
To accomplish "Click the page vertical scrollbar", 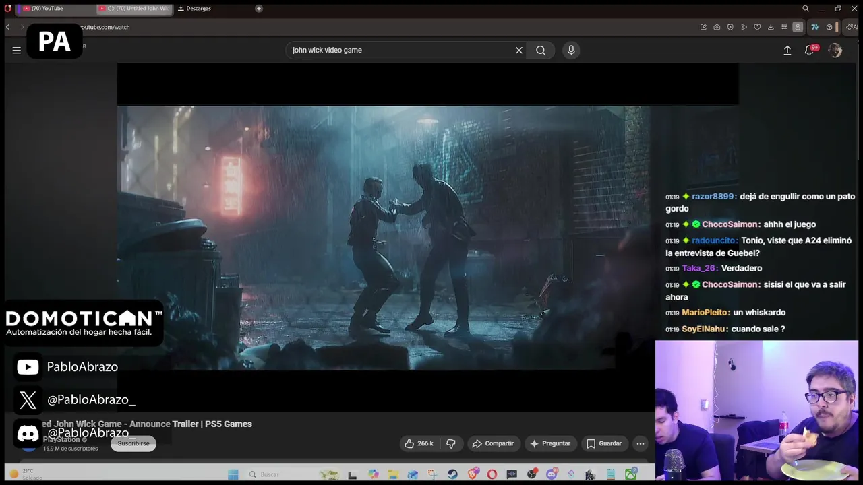I will point(858,101).
